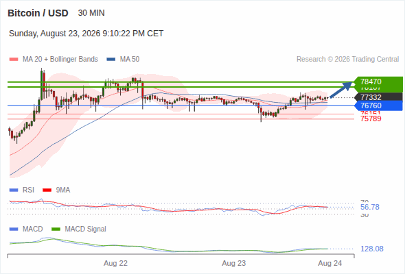Click the Aug 23 date axis label
The image size is (405, 274).
click(234, 263)
